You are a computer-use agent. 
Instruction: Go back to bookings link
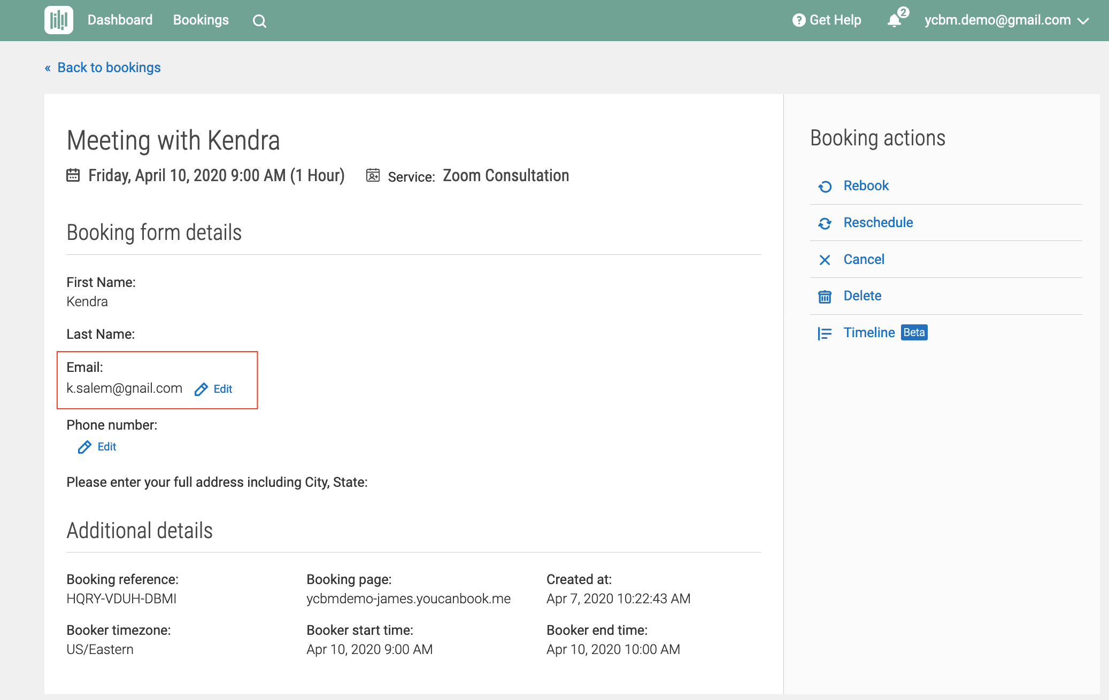(109, 67)
